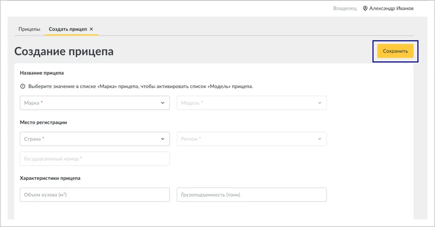
Task: Click the yellow Сохранить button
Action: click(x=395, y=51)
